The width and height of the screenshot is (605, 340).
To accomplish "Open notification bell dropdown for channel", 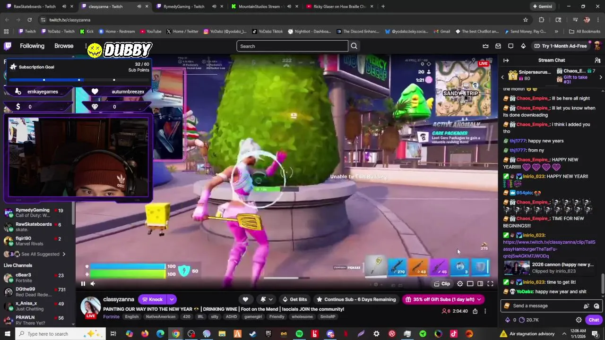I will pos(266,299).
